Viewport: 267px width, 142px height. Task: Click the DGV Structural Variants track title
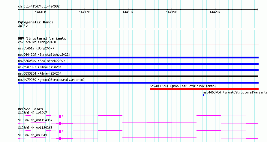[x=42, y=38]
